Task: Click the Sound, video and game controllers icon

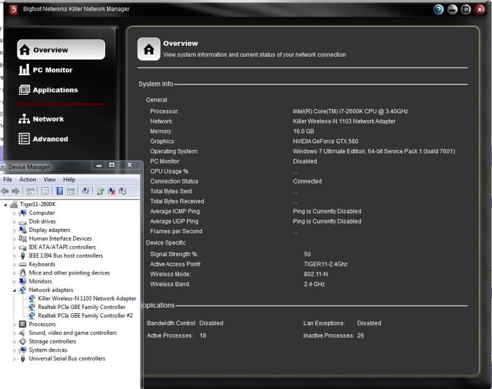Action: click(23, 333)
